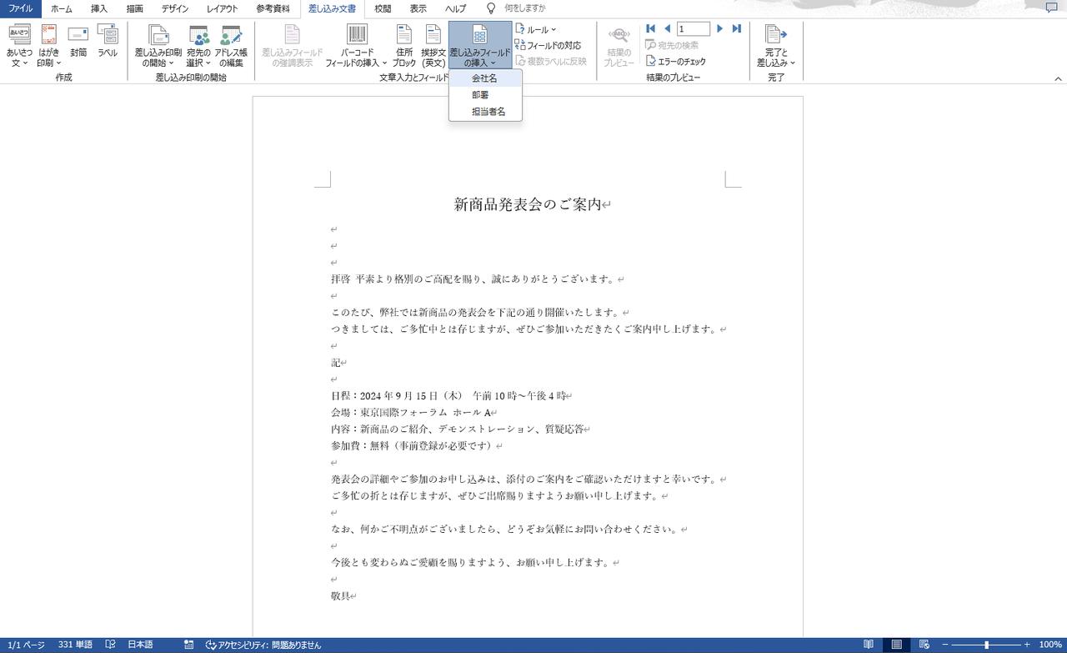Click the lightbulb tell-me icon
The image size is (1067, 653).
tap(491, 8)
